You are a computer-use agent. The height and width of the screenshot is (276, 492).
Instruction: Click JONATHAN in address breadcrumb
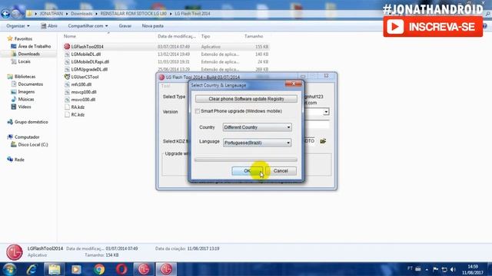pos(52,14)
